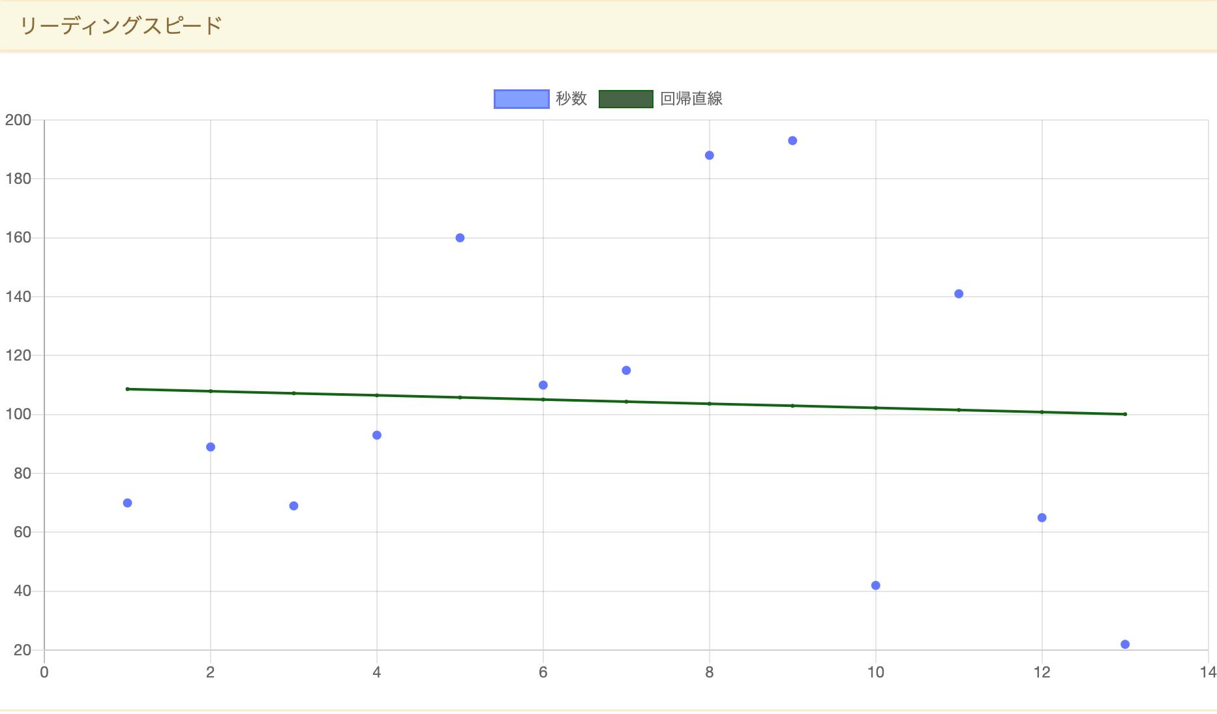The height and width of the screenshot is (714, 1217).
Task: Click the regression line start point at x=1
Action: [x=127, y=389]
